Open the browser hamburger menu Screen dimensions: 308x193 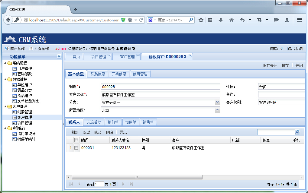click(x=300, y=20)
